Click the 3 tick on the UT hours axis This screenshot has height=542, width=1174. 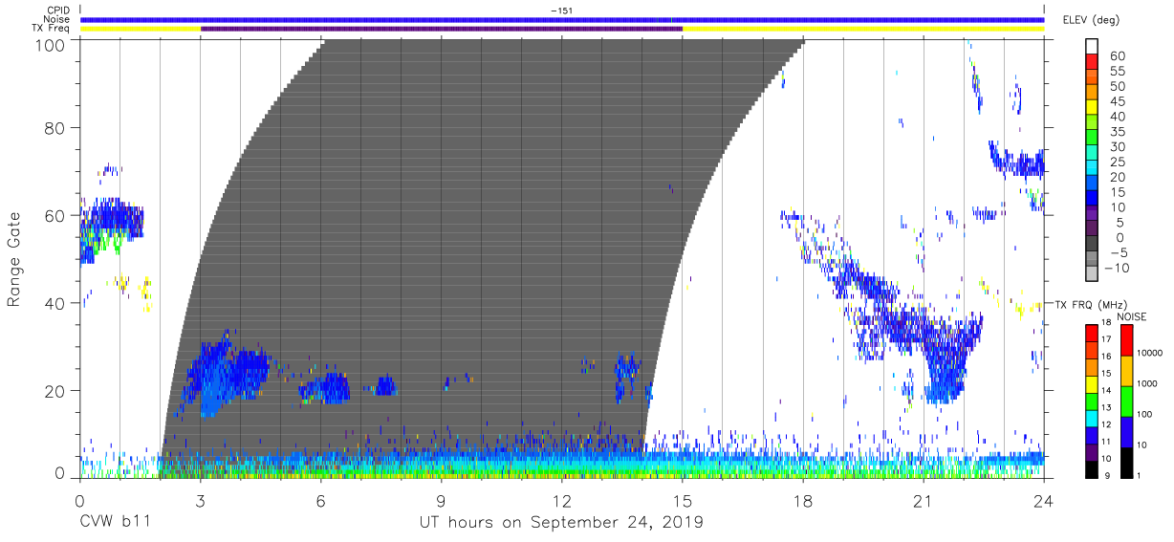pyautogui.click(x=201, y=499)
